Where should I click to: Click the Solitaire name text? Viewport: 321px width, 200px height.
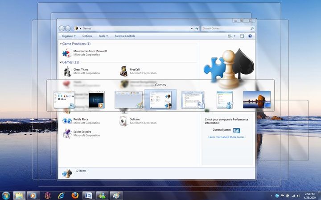click(135, 120)
